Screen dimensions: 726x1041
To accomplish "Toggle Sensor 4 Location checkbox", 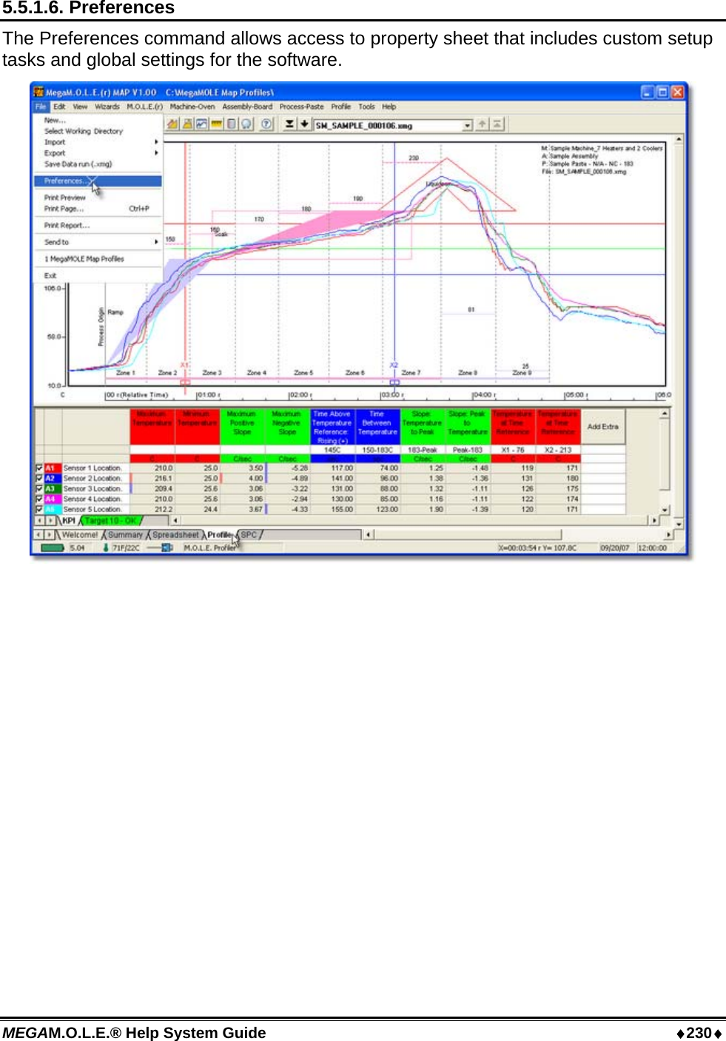I will point(39,499).
